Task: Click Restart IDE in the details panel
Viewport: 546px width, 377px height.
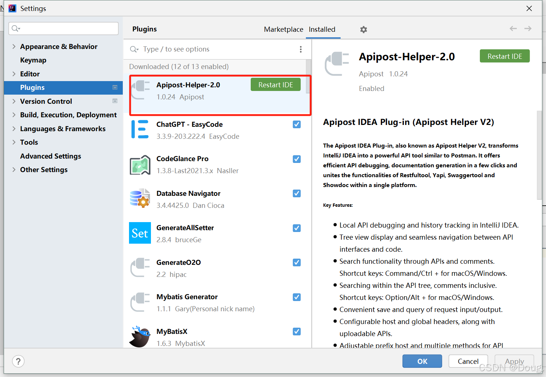Action: click(505, 56)
